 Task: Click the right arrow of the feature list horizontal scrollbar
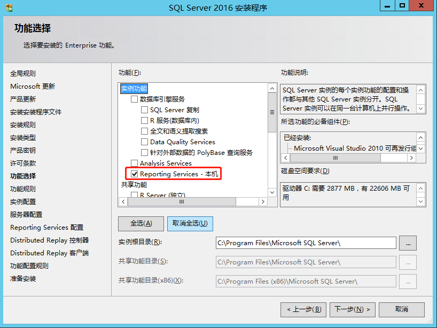pyautogui.click(x=263, y=201)
